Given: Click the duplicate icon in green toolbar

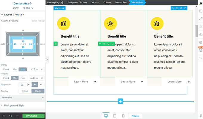Looking at the screenshot, I should (x=108, y=44).
